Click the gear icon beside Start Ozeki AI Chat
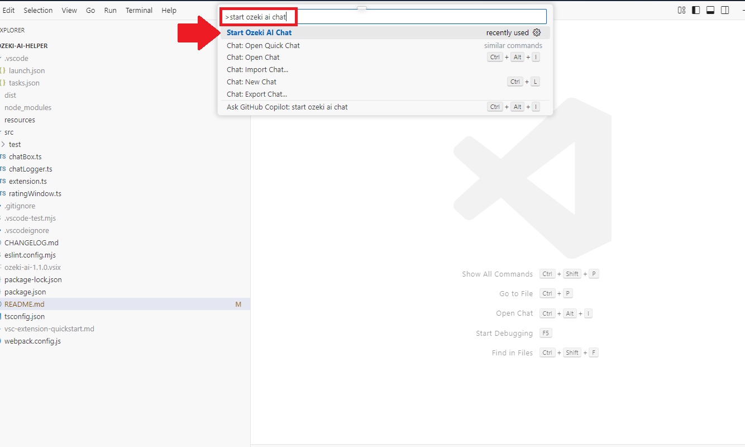 [537, 32]
